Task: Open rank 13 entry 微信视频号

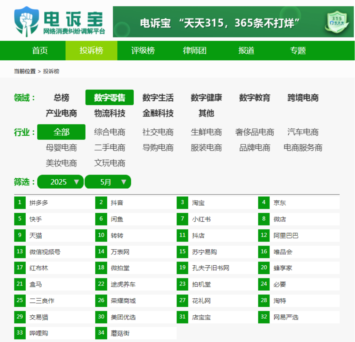Action: click(x=54, y=252)
